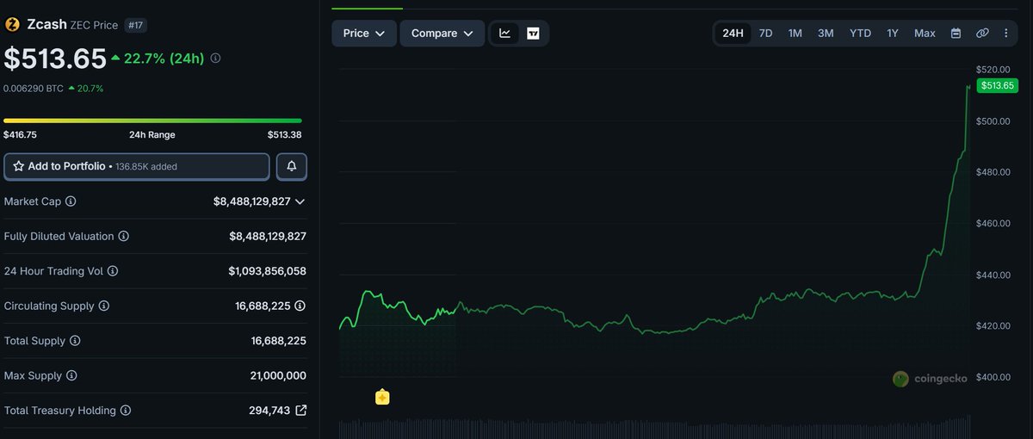The height and width of the screenshot is (439, 1033).
Task: Show Max Supply info tooltip
Action: click(71, 375)
